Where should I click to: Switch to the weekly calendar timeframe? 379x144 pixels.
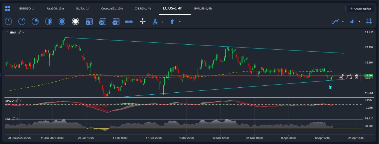(103, 21)
